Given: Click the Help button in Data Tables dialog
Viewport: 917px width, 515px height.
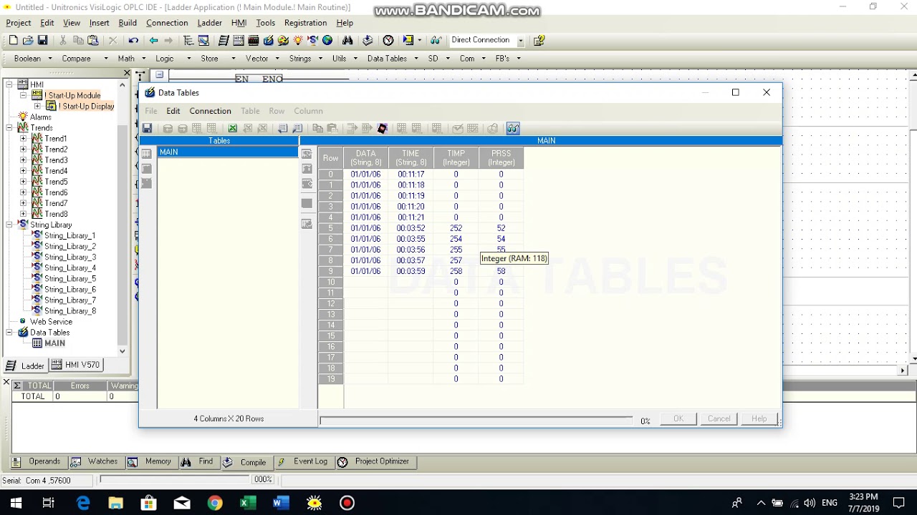Looking at the screenshot, I should [x=759, y=419].
